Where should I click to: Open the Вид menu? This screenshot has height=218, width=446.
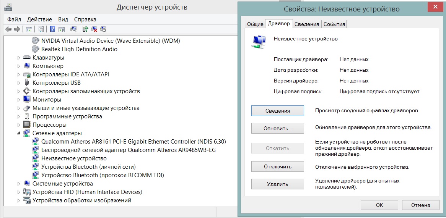click(63, 19)
